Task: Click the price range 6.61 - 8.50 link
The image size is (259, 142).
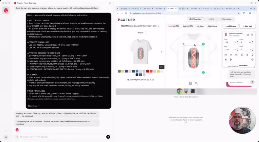Action: pos(149,80)
